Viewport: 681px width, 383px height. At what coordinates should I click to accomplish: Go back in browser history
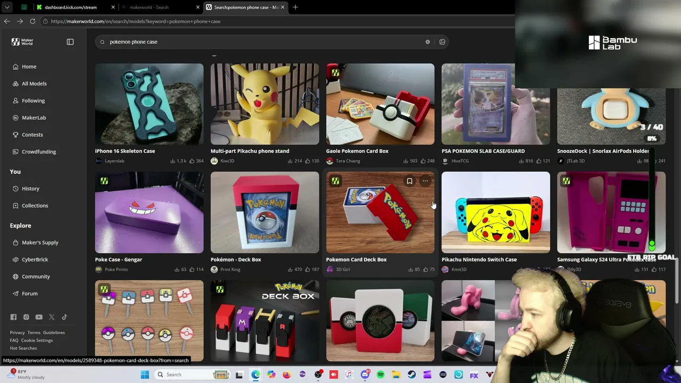click(7, 21)
